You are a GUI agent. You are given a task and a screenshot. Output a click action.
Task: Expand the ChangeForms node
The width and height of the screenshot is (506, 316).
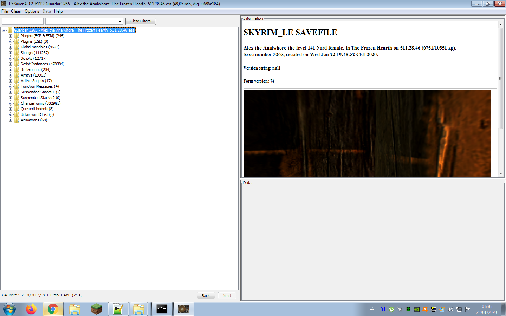point(11,103)
